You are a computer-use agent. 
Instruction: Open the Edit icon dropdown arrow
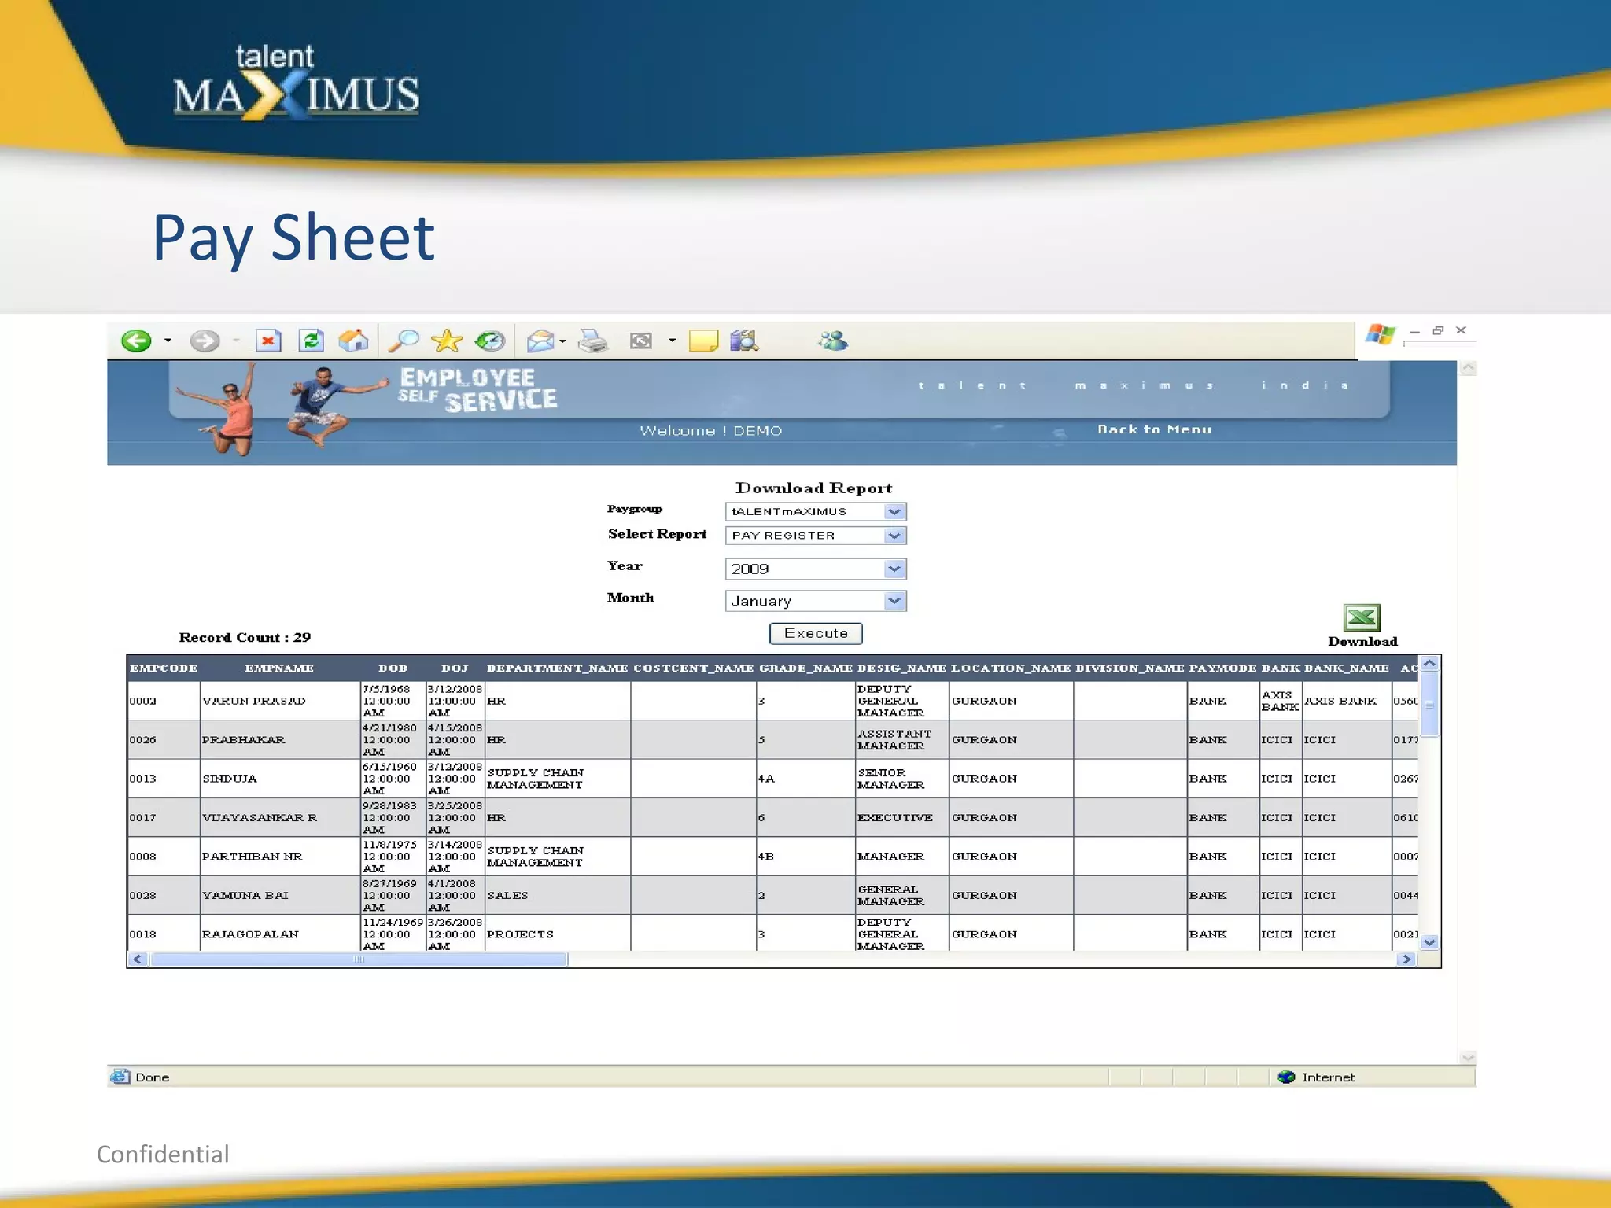[x=672, y=341]
